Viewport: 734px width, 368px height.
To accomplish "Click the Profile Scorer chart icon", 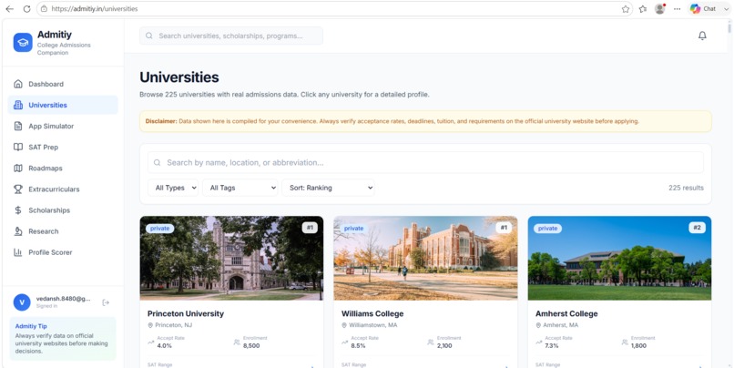I will (18, 252).
